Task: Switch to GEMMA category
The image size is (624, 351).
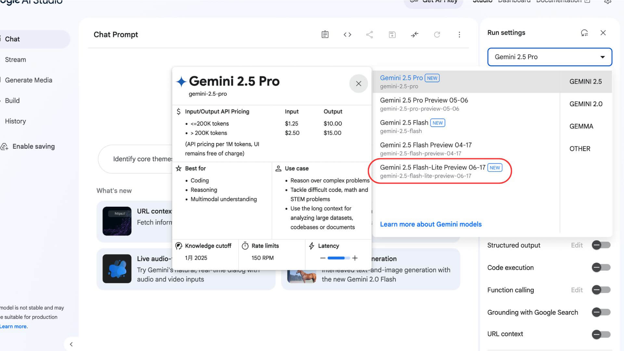Action: 581,126
